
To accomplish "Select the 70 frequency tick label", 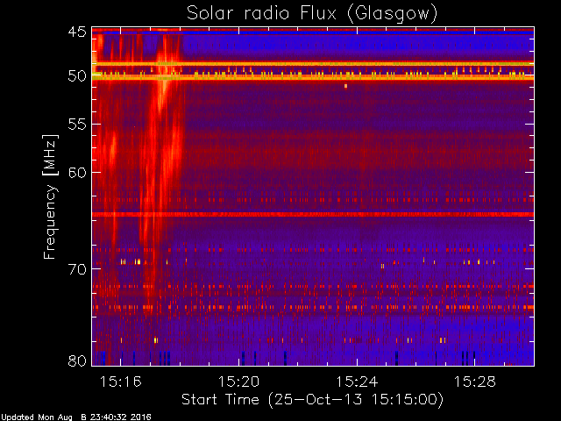I will tap(77, 268).
